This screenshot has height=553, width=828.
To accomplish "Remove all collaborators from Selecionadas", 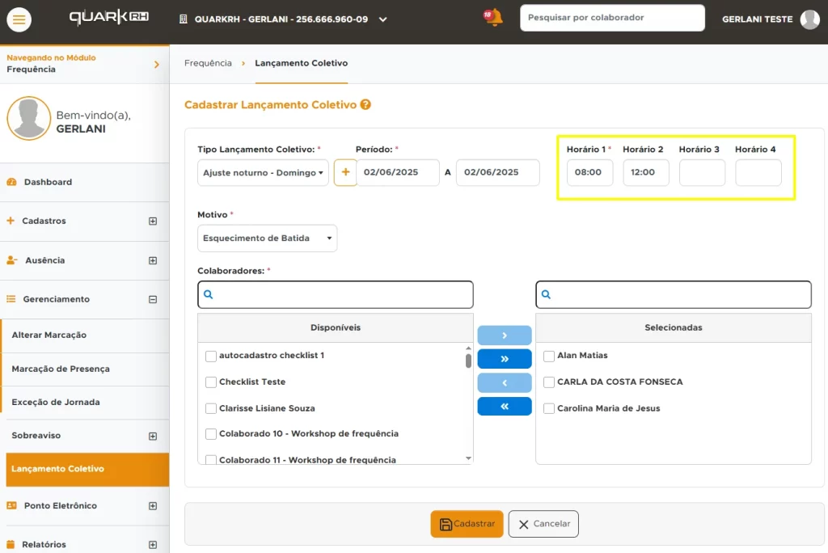I will 505,406.
